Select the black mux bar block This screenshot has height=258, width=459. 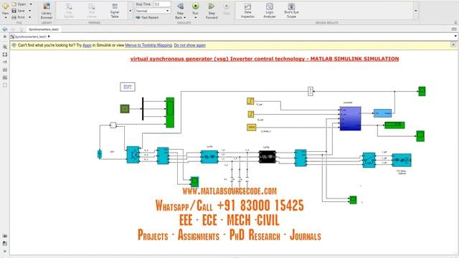143,109
